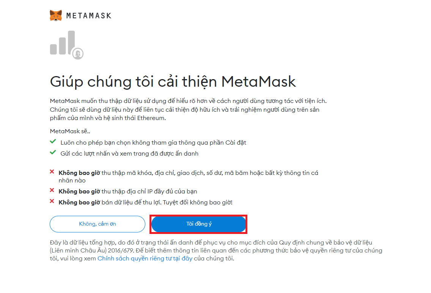Screen dimensions: 431x293
Task: Click the anonymized user silhouette icon
Action: pyautogui.click(x=79, y=53)
